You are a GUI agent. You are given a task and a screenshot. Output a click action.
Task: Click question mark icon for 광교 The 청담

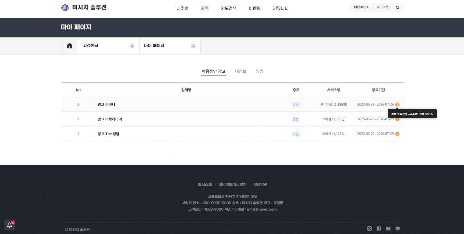tap(397, 134)
